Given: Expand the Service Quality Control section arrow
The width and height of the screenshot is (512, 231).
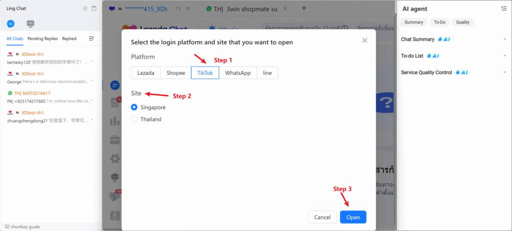Looking at the screenshot, I should point(504,72).
